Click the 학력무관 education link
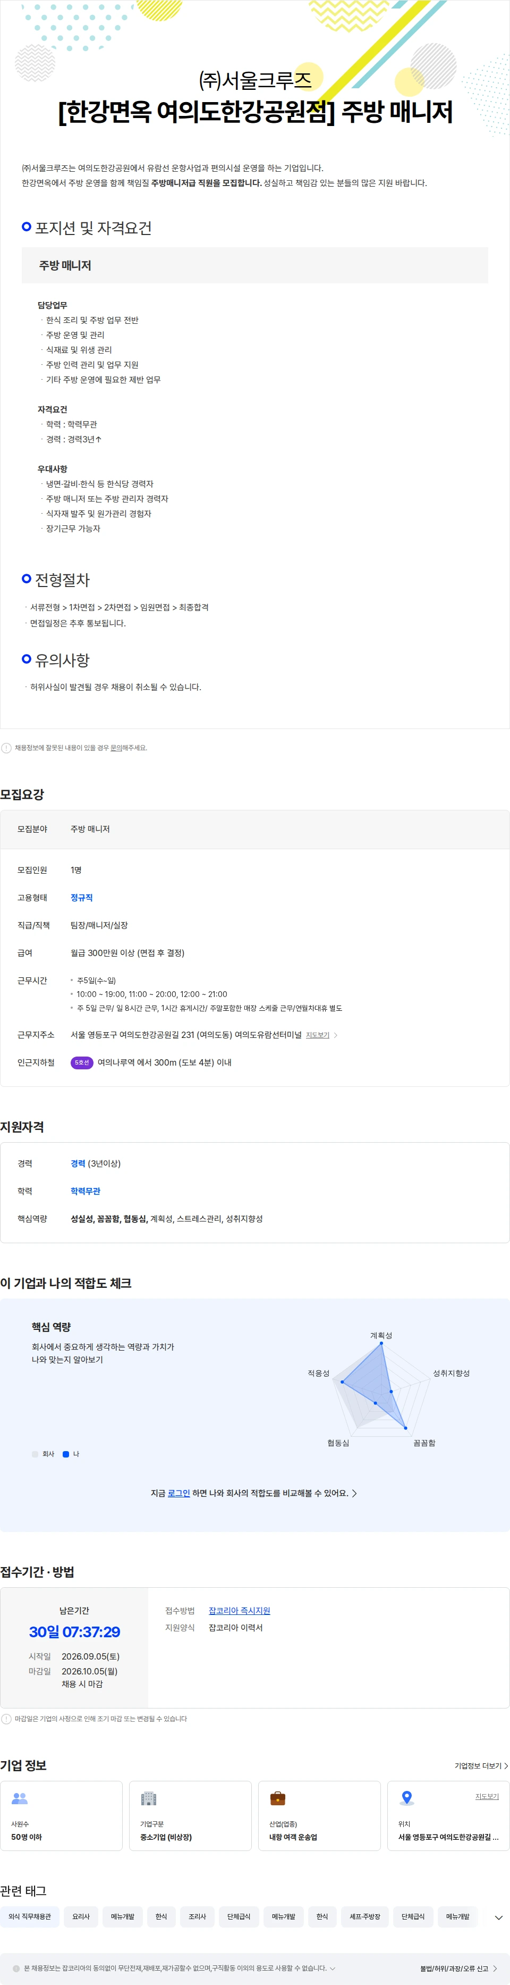Viewport: 510px width, 1985px height. point(86,1191)
